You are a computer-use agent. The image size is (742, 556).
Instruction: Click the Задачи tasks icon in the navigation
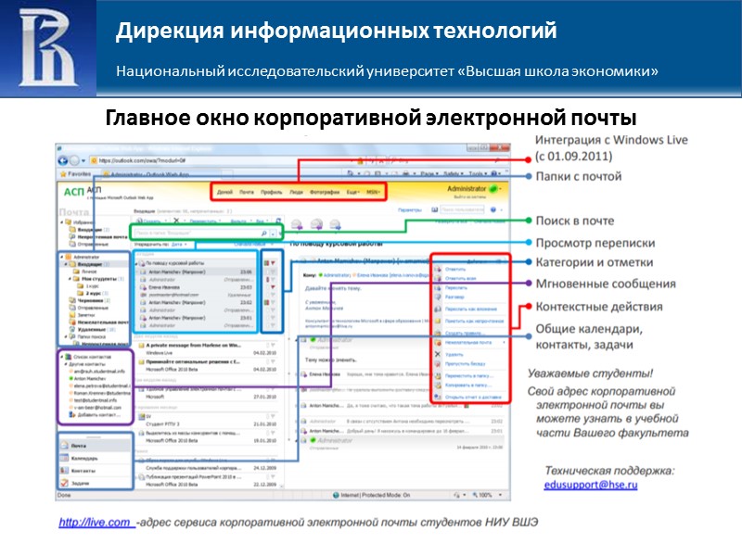click(64, 483)
